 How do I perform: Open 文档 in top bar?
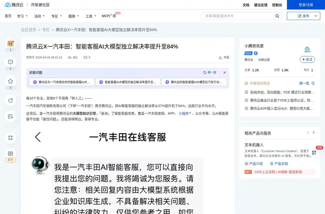click(246, 5)
